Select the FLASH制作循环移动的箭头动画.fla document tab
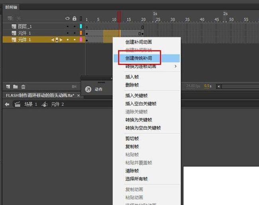The width and height of the screenshot is (259, 205). coord(40,96)
